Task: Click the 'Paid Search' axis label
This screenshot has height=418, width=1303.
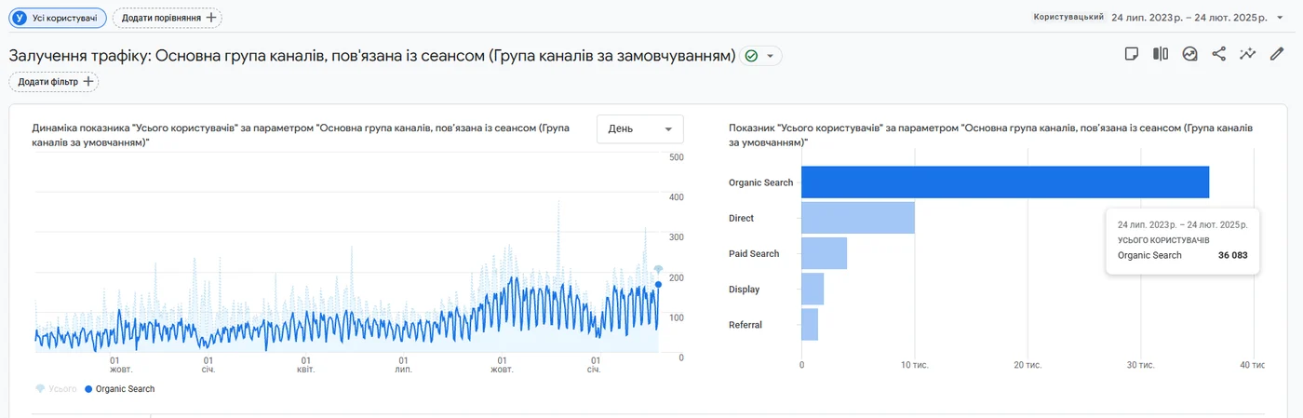Action: pos(754,253)
